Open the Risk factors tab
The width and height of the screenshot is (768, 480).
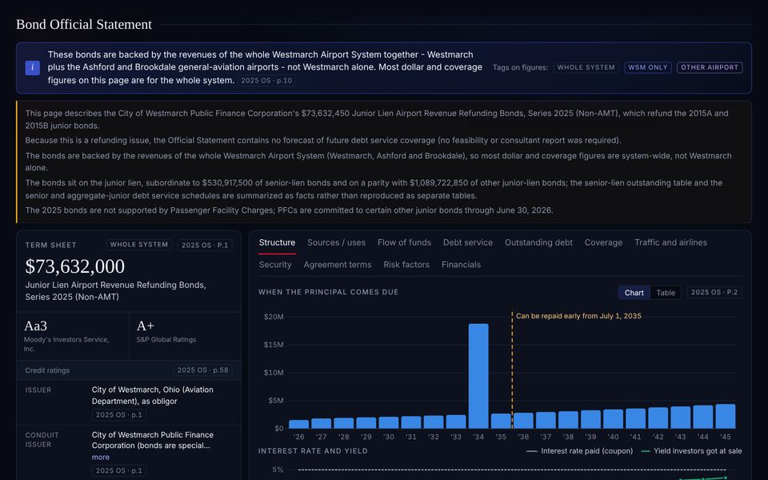[406, 265]
